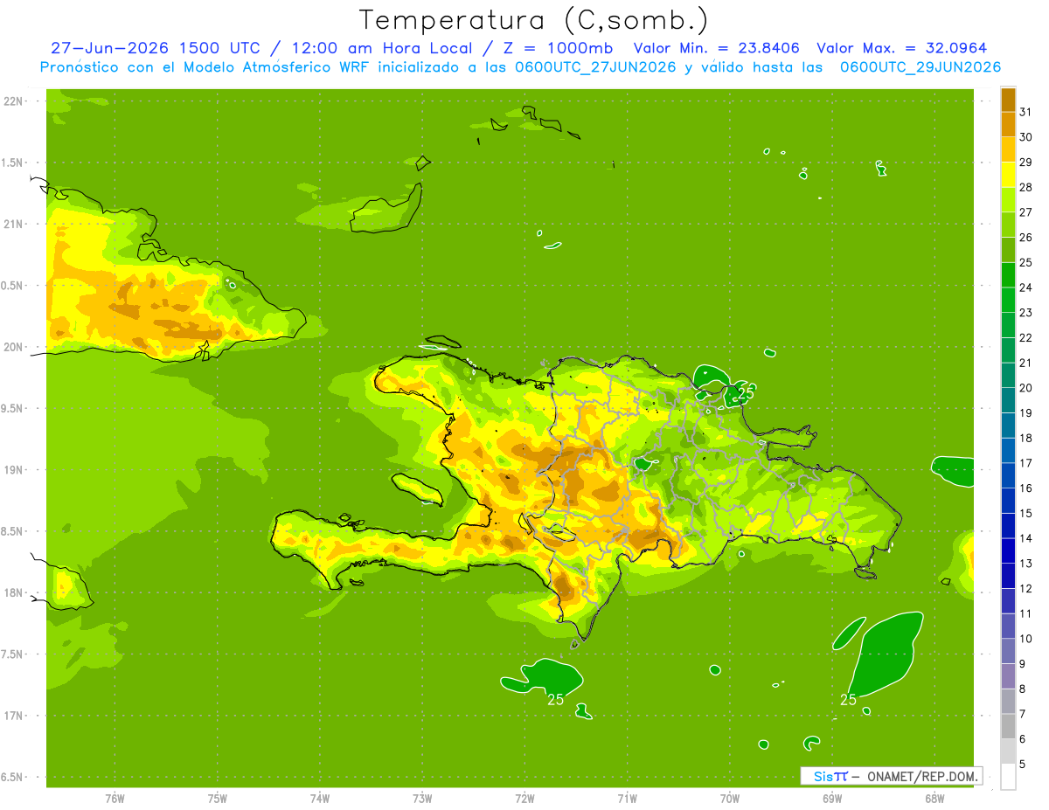This screenshot has height=810, width=1049.
Task: Click the 21N latitude label
Action: 14,224
